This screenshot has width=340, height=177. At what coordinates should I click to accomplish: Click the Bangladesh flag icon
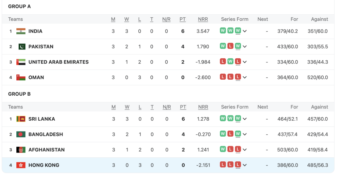tap(21, 134)
